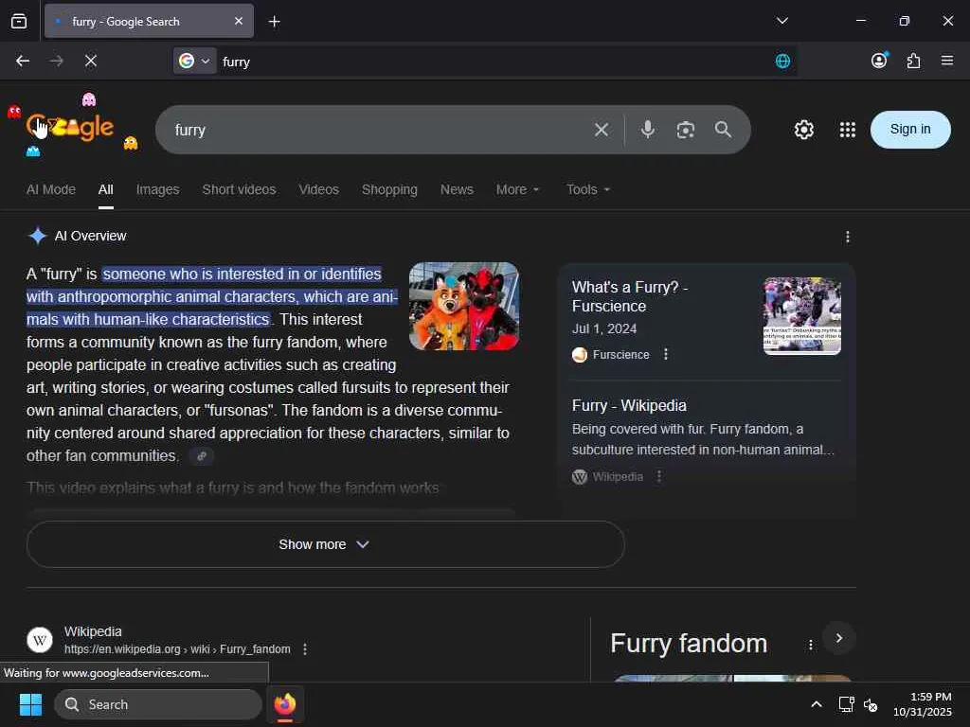Open the clock showing 1:59 PM

[x=923, y=704]
